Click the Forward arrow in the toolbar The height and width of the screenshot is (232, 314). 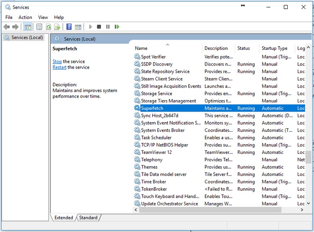(x=15, y=27)
